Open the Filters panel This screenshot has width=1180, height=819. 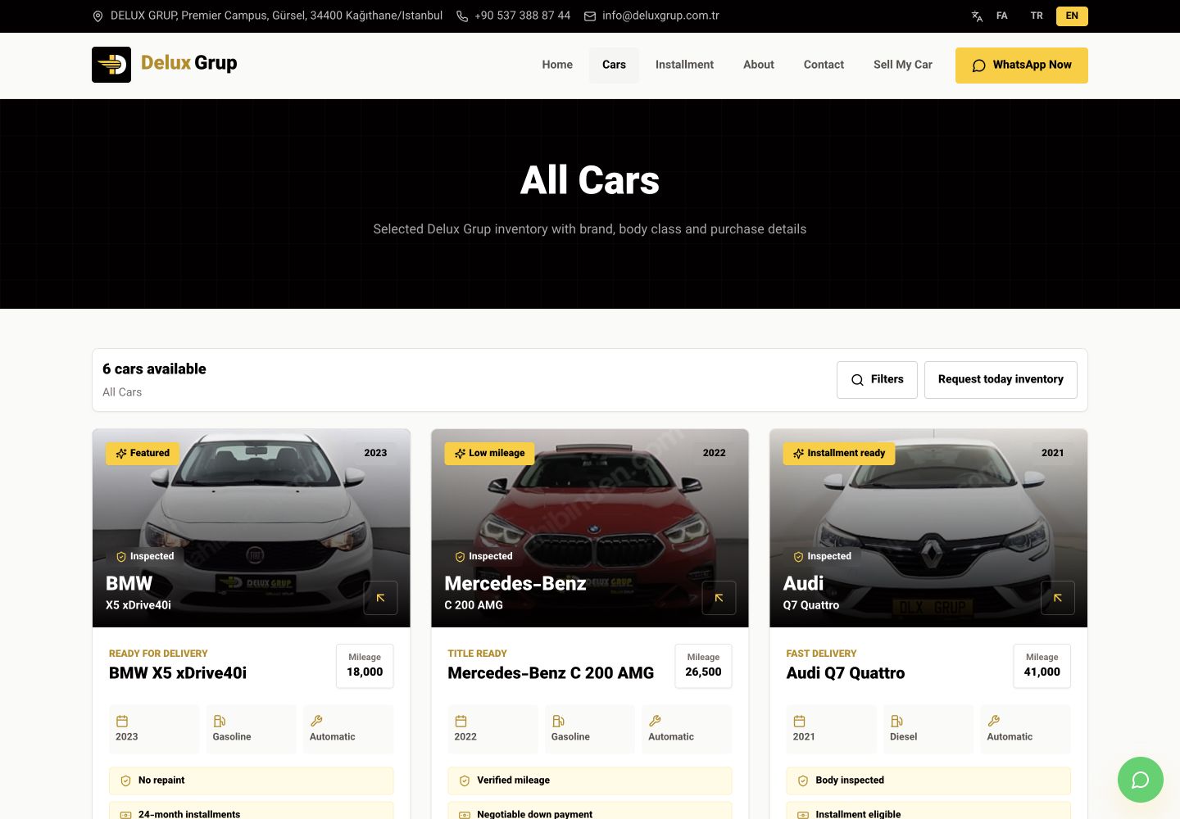[x=877, y=380]
